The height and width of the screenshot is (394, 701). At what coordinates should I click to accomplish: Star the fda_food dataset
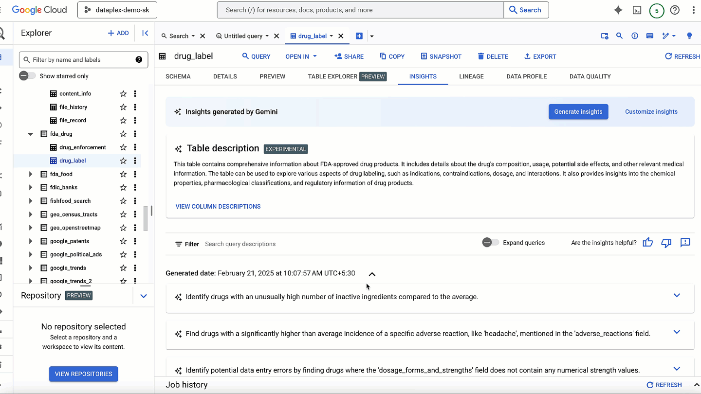coord(123,174)
